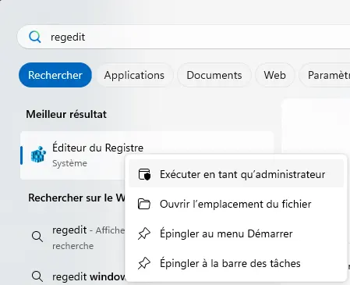Switch to the Applications filter tab
350x285 pixels.
[134, 75]
